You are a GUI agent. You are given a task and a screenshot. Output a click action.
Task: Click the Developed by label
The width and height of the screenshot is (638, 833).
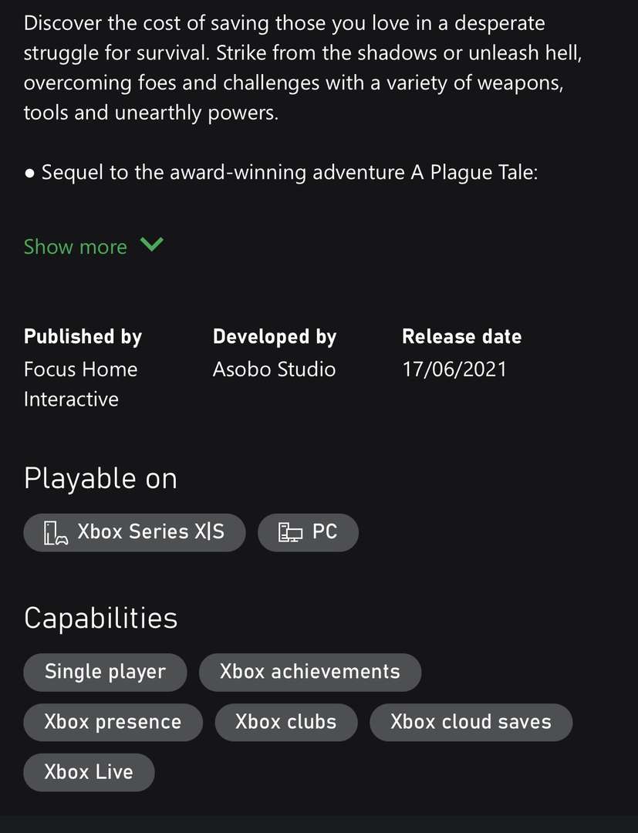[x=275, y=337]
